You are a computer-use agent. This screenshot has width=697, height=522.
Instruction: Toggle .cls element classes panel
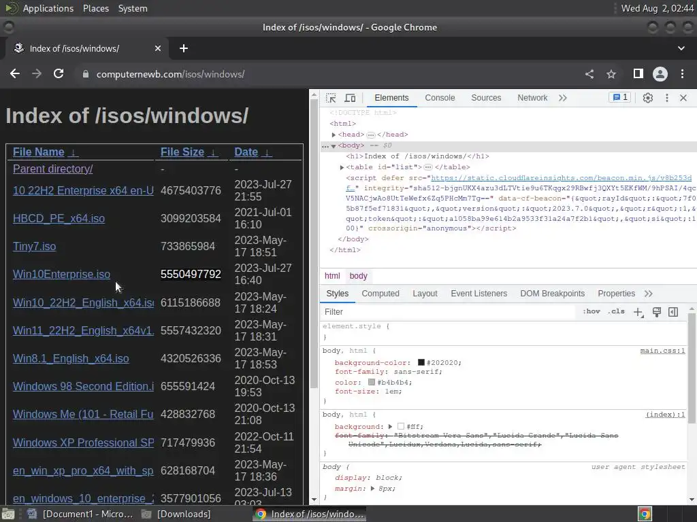point(616,311)
